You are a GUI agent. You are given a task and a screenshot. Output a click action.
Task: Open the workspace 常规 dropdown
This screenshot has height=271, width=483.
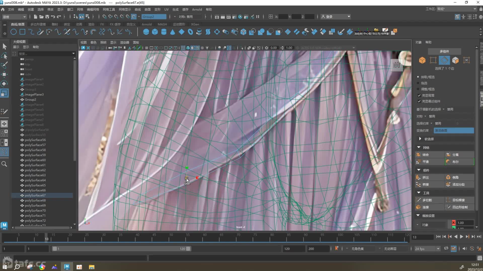coord(456,9)
